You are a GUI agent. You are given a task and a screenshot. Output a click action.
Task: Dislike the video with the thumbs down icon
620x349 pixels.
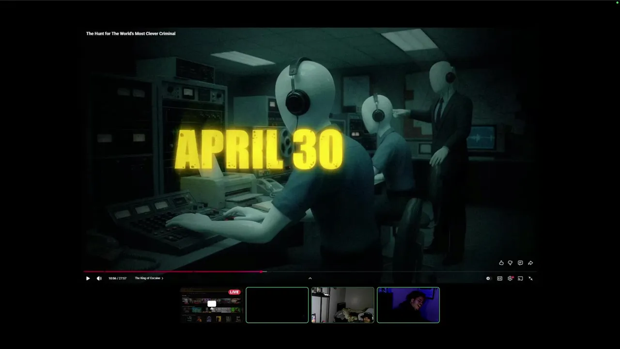point(510,263)
